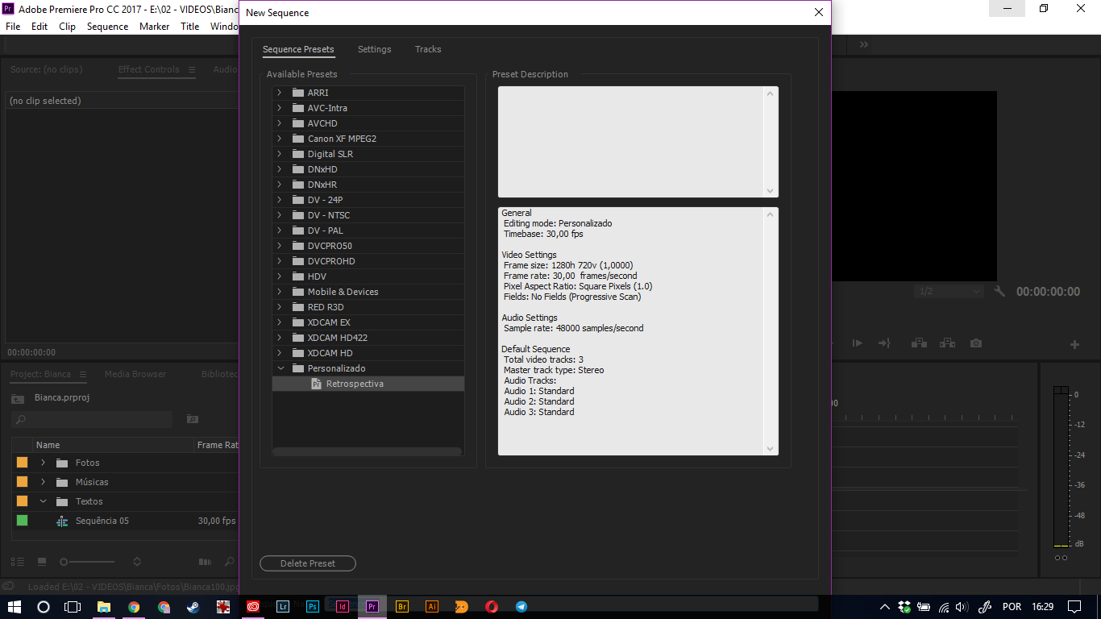The image size is (1101, 619).
Task: Click the green label swatch for Sequência 05
Action: (22, 521)
